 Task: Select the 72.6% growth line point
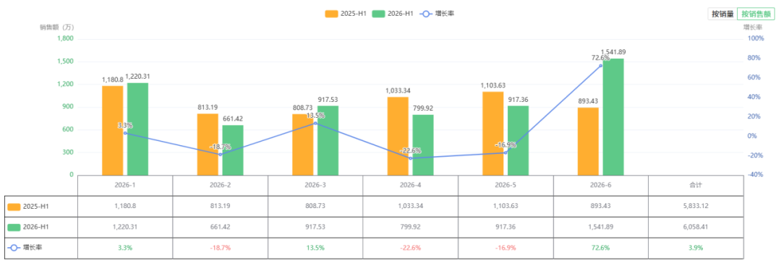click(x=601, y=66)
